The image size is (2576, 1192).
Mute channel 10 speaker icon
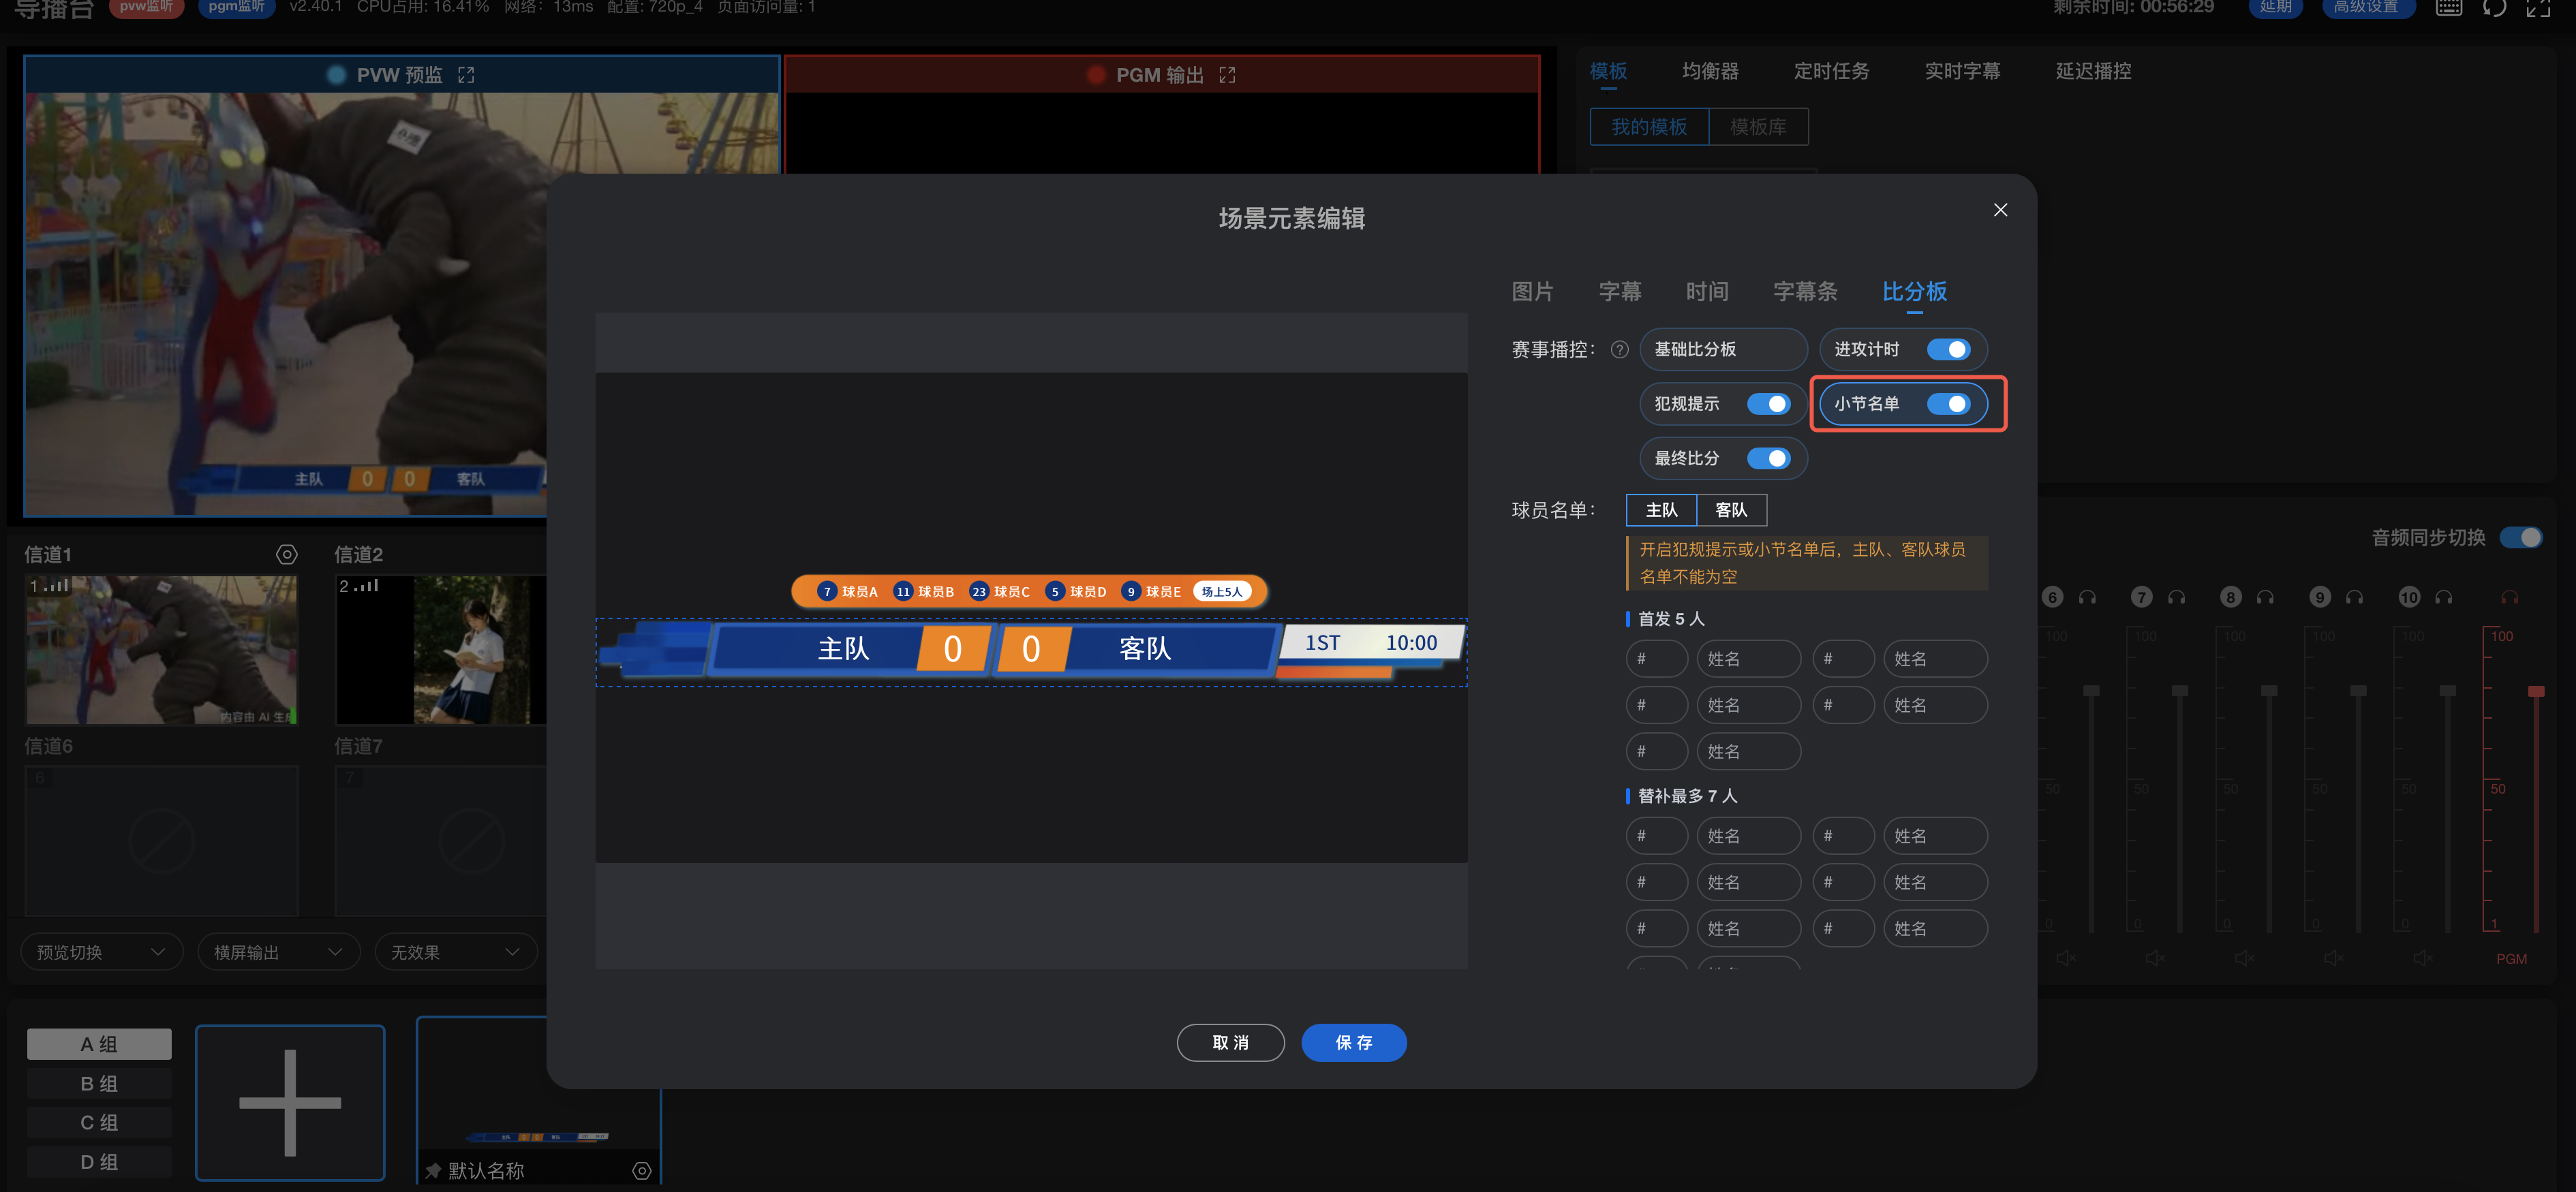tap(2422, 957)
